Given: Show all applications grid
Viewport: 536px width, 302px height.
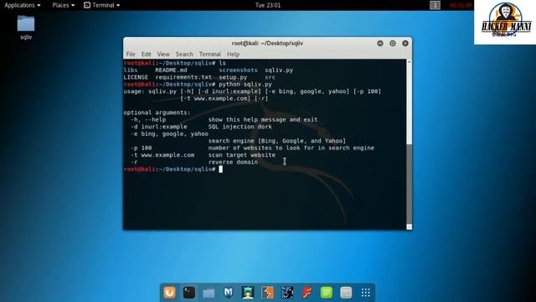Looking at the screenshot, I should [366, 293].
